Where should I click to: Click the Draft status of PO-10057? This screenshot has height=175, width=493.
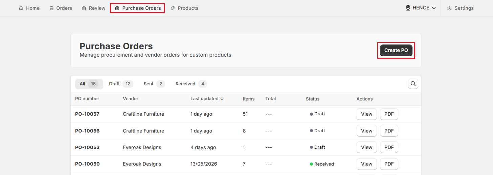tap(317, 114)
